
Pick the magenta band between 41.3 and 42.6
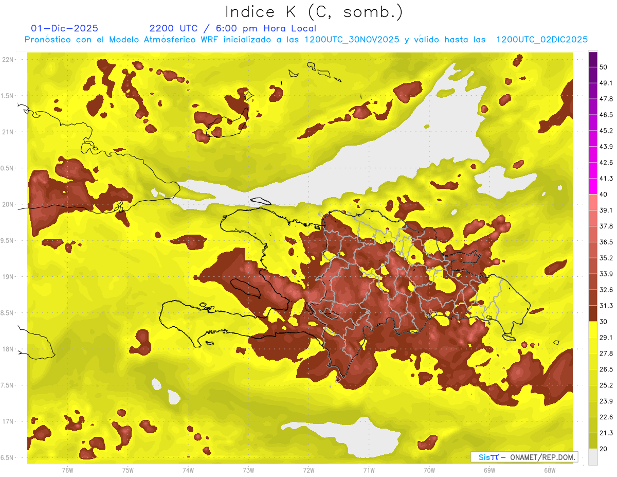pos(593,170)
